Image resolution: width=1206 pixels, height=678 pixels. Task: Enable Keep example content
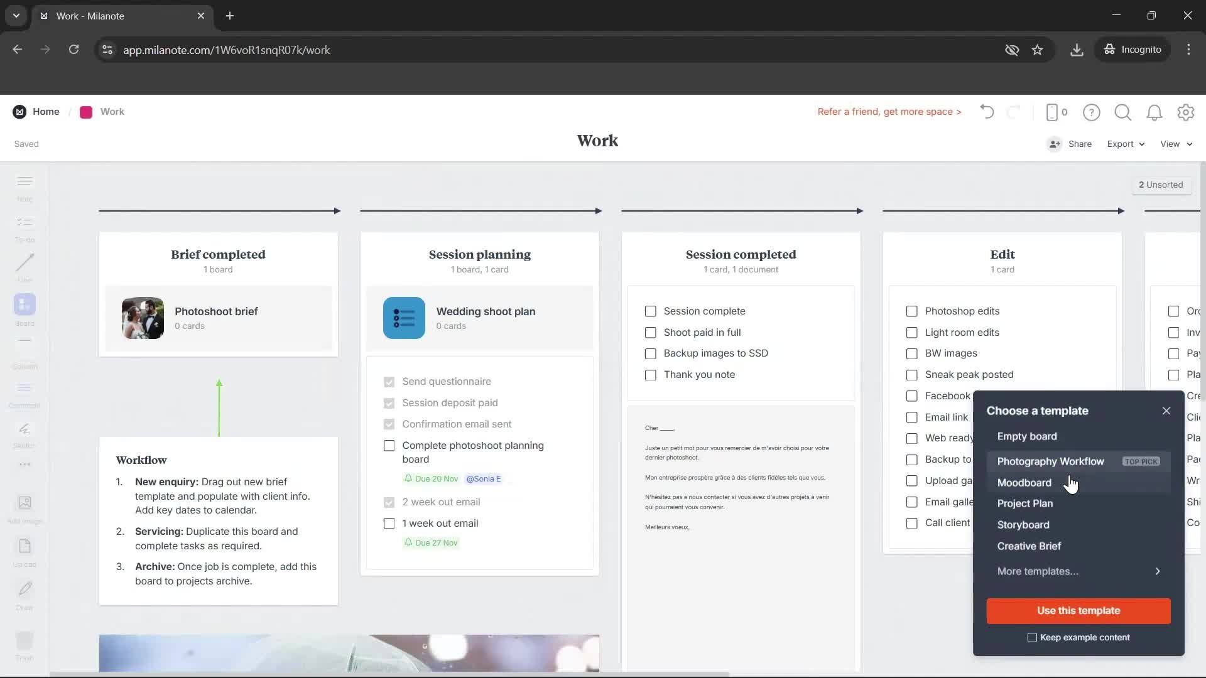pyautogui.click(x=1032, y=637)
